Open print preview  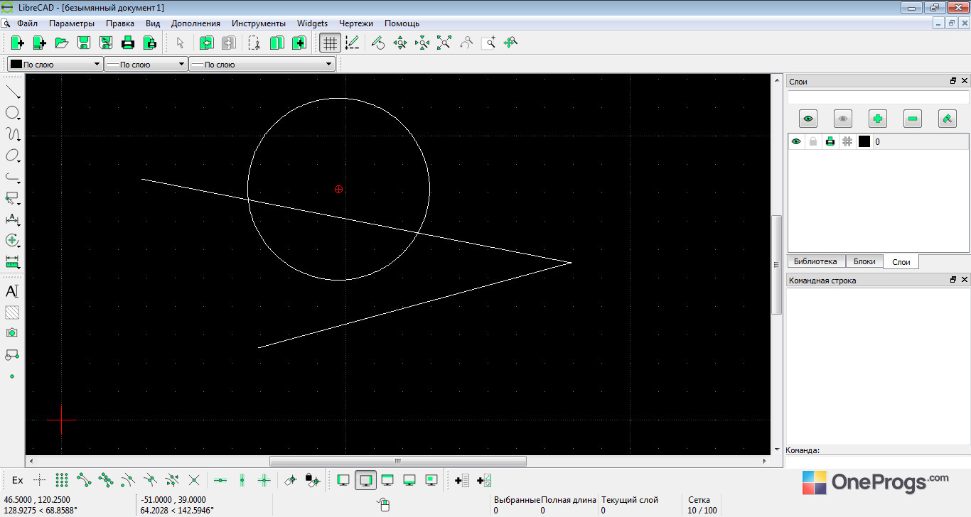[149, 43]
